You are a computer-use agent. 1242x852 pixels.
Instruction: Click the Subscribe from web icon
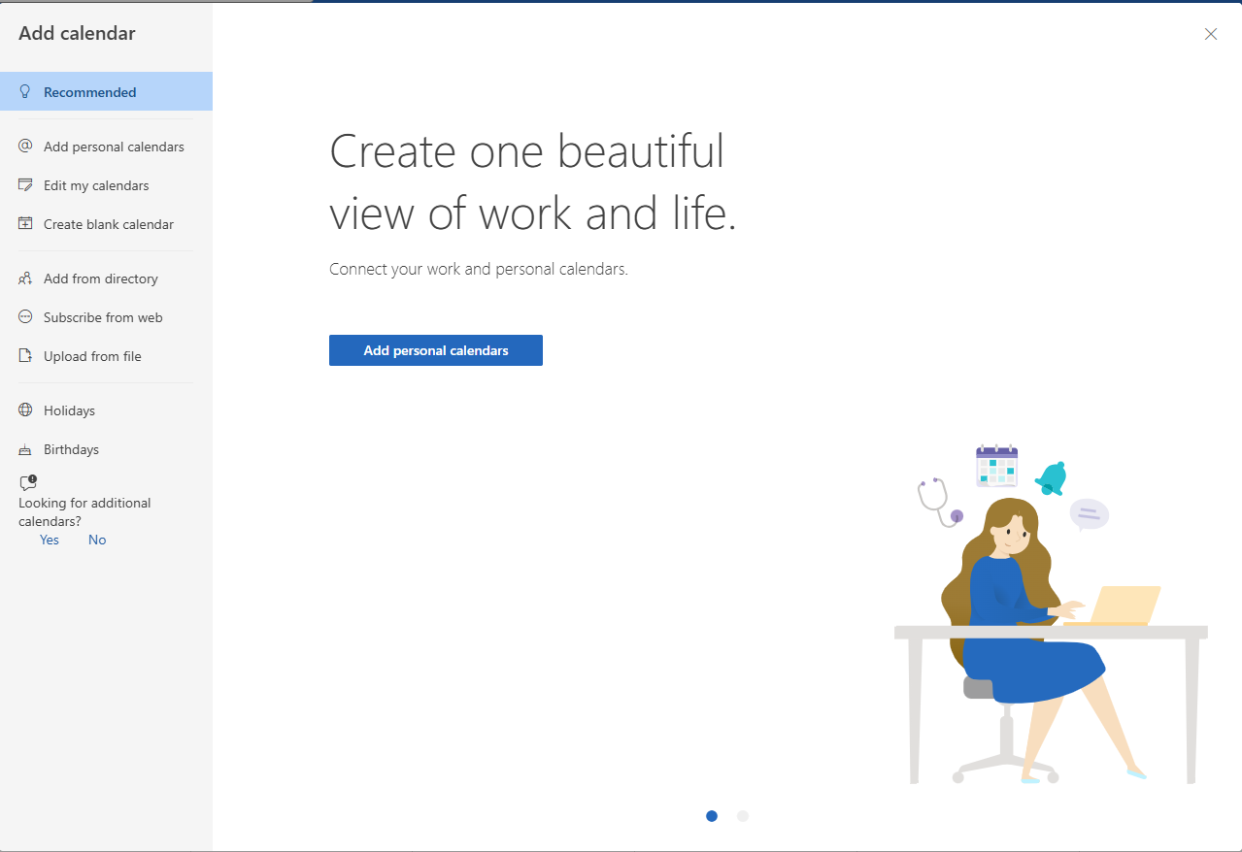click(x=24, y=316)
